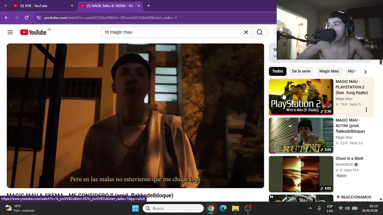Click the URL in the address bar
Screen dimensions: 383x215
tap(110, 18)
